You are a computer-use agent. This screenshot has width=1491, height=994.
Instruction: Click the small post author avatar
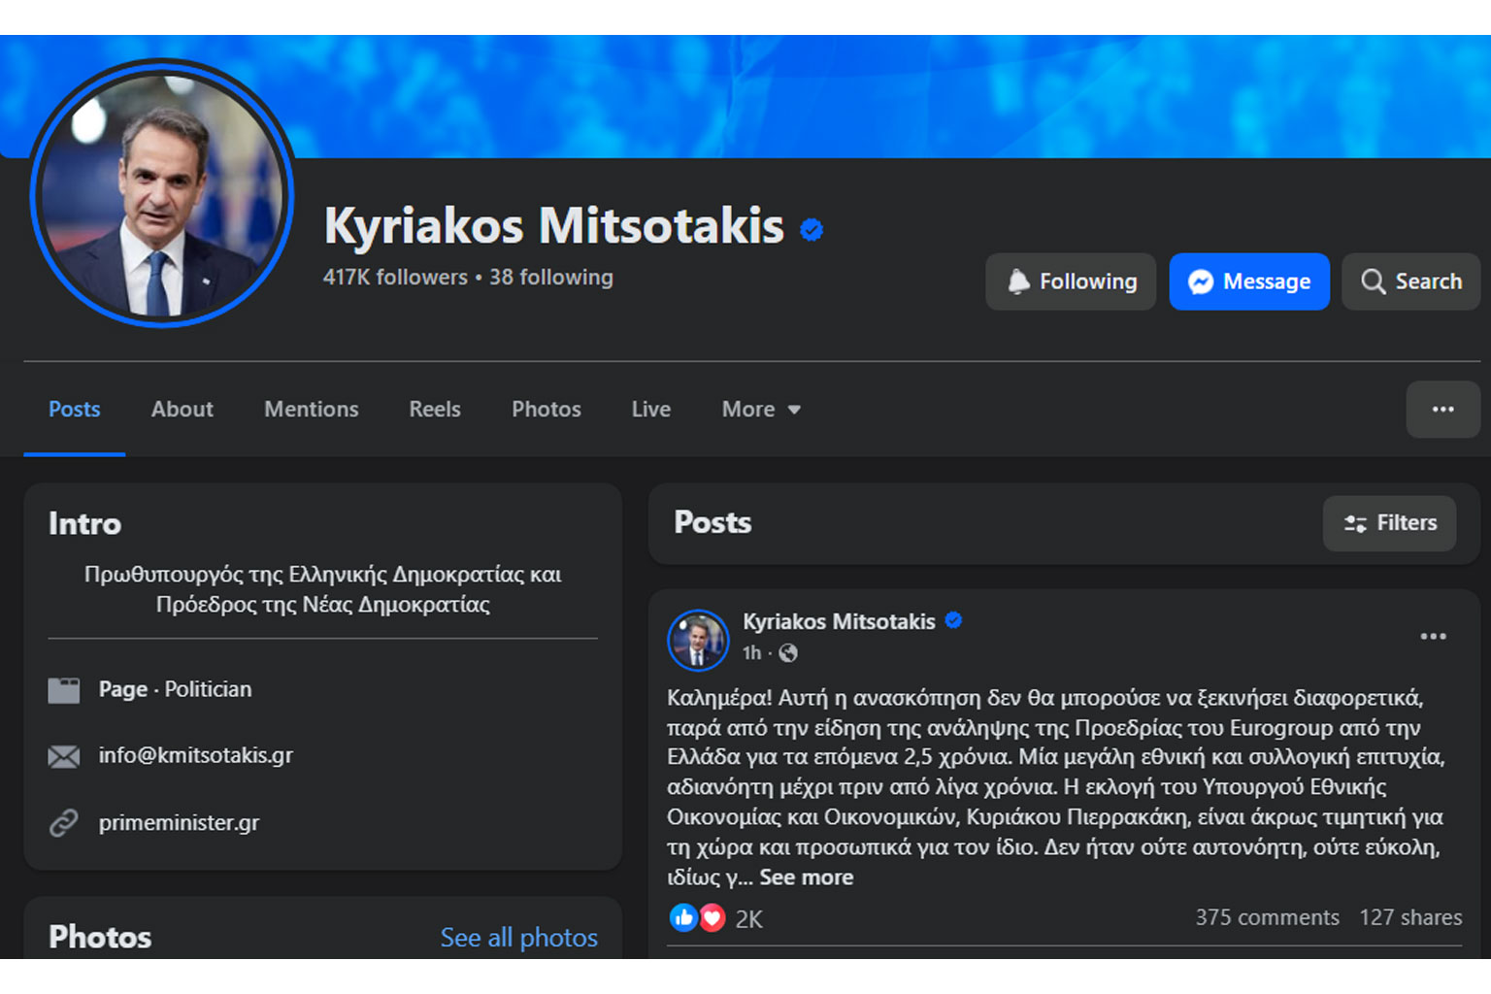coord(698,640)
